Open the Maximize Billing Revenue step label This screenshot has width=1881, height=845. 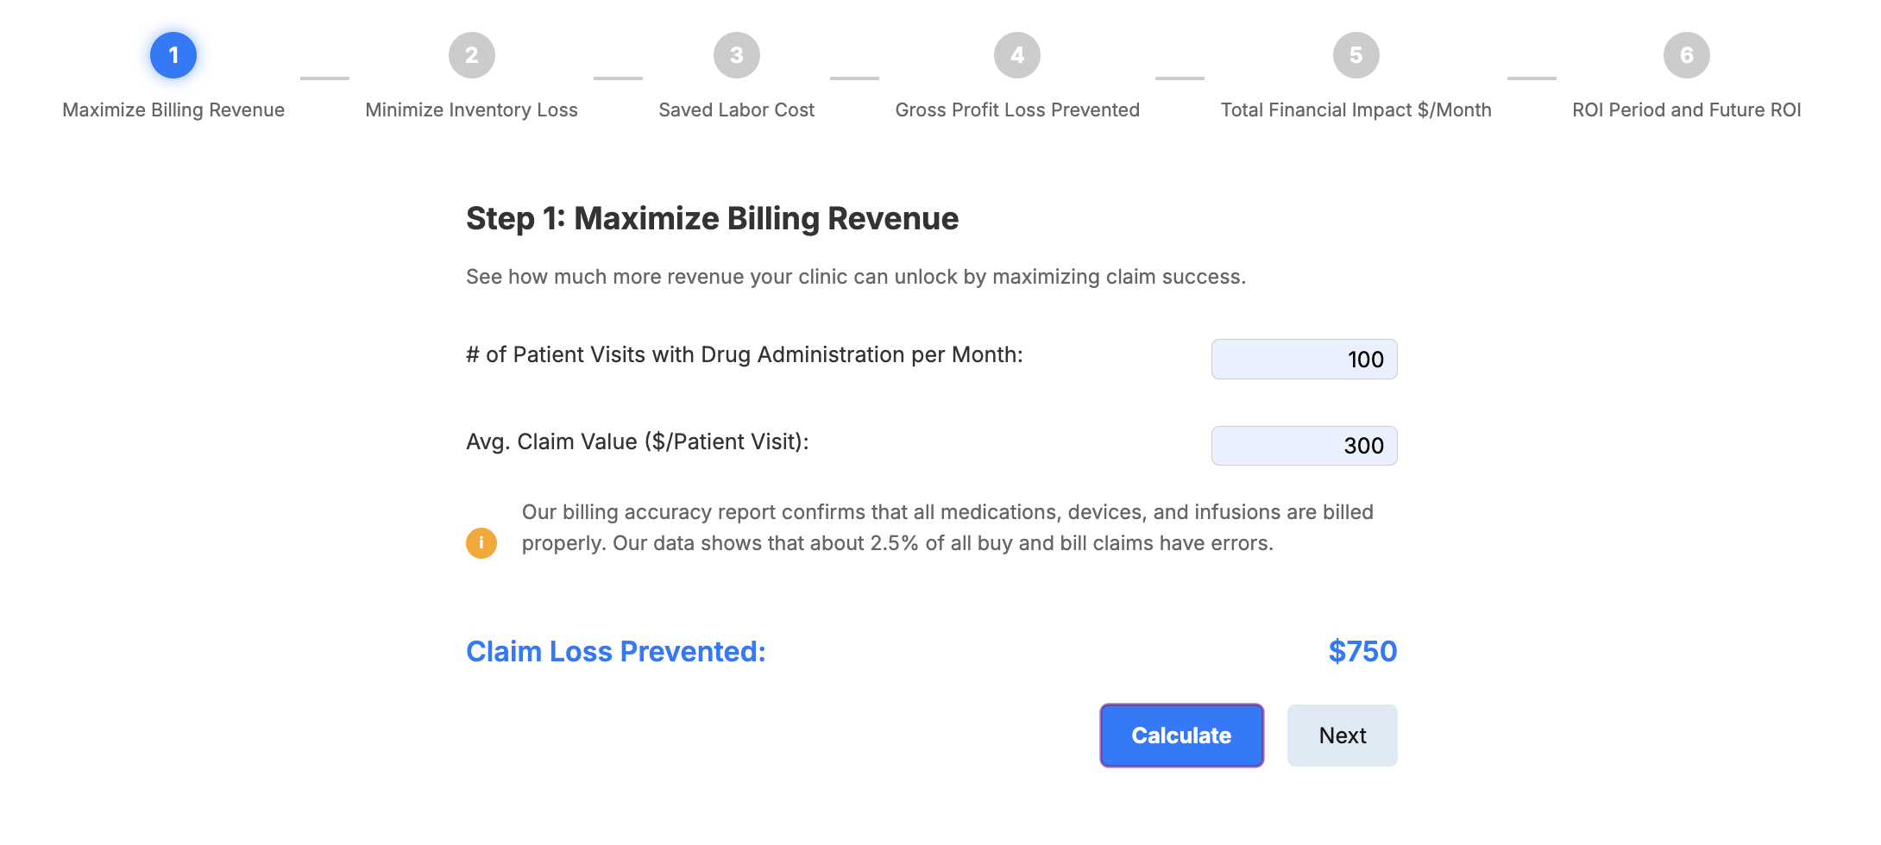click(173, 110)
